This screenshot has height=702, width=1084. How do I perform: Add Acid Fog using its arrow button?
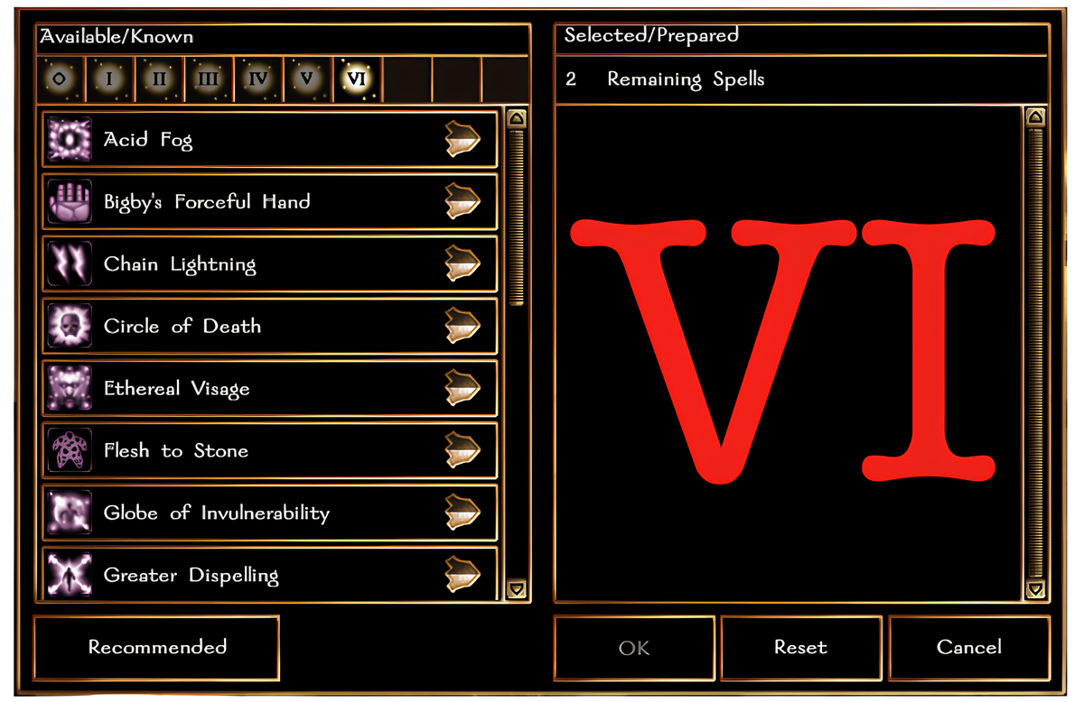(x=463, y=140)
